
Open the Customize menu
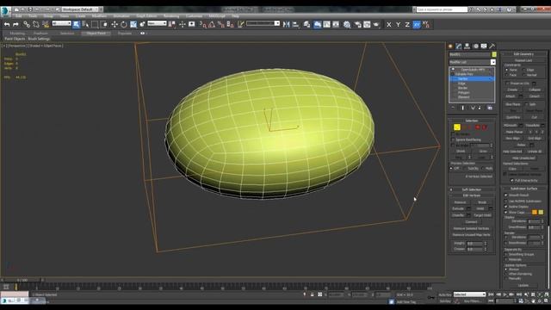pos(194,16)
